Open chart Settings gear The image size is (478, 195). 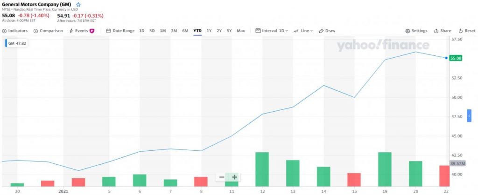[x=416, y=31]
